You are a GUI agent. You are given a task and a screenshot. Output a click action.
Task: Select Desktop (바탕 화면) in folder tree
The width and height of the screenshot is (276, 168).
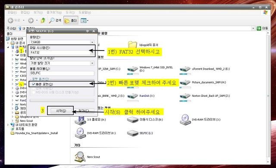click(17, 38)
